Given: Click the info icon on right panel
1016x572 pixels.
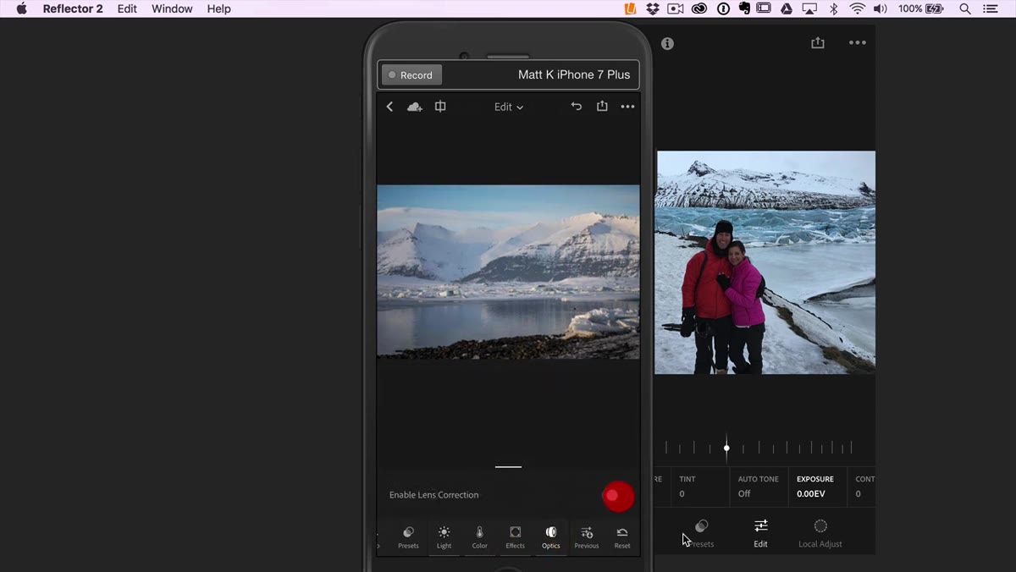Looking at the screenshot, I should click(x=667, y=43).
